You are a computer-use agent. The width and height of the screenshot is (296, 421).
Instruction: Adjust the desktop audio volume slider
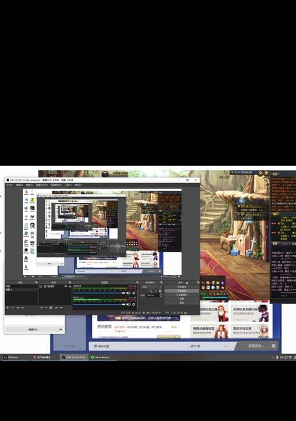[x=99, y=293]
